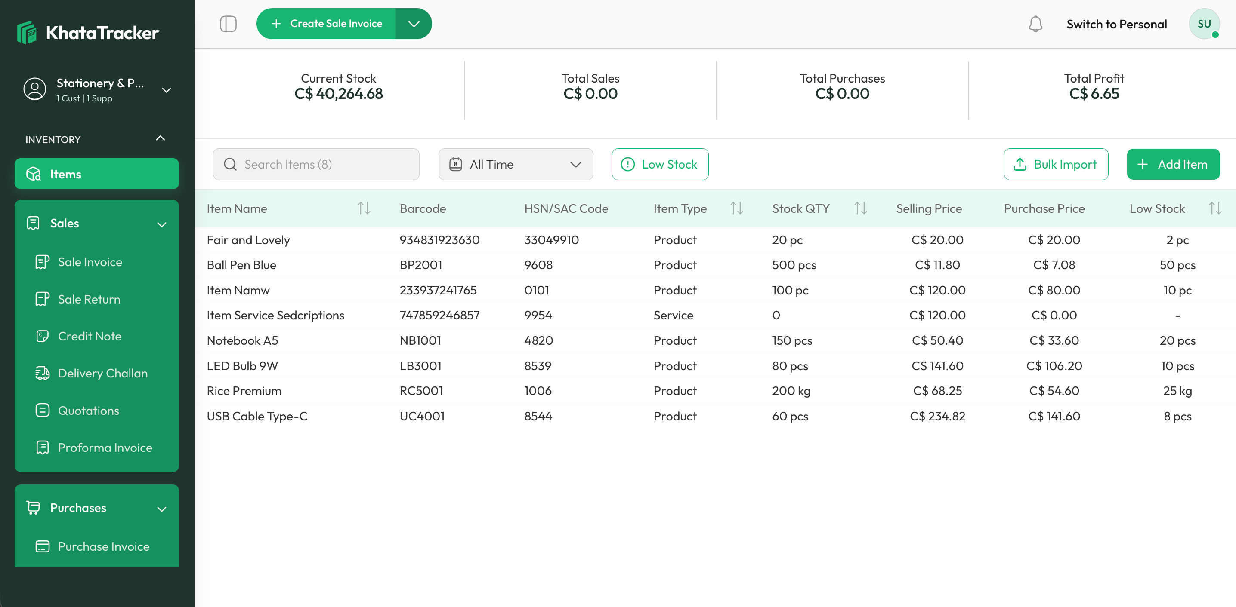
Task: Open Delivery Challan menu item
Action: click(103, 373)
